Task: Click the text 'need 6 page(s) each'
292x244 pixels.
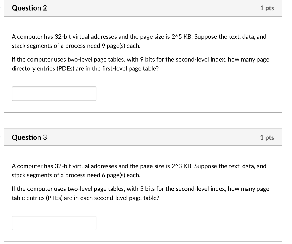Action: click(x=113, y=175)
